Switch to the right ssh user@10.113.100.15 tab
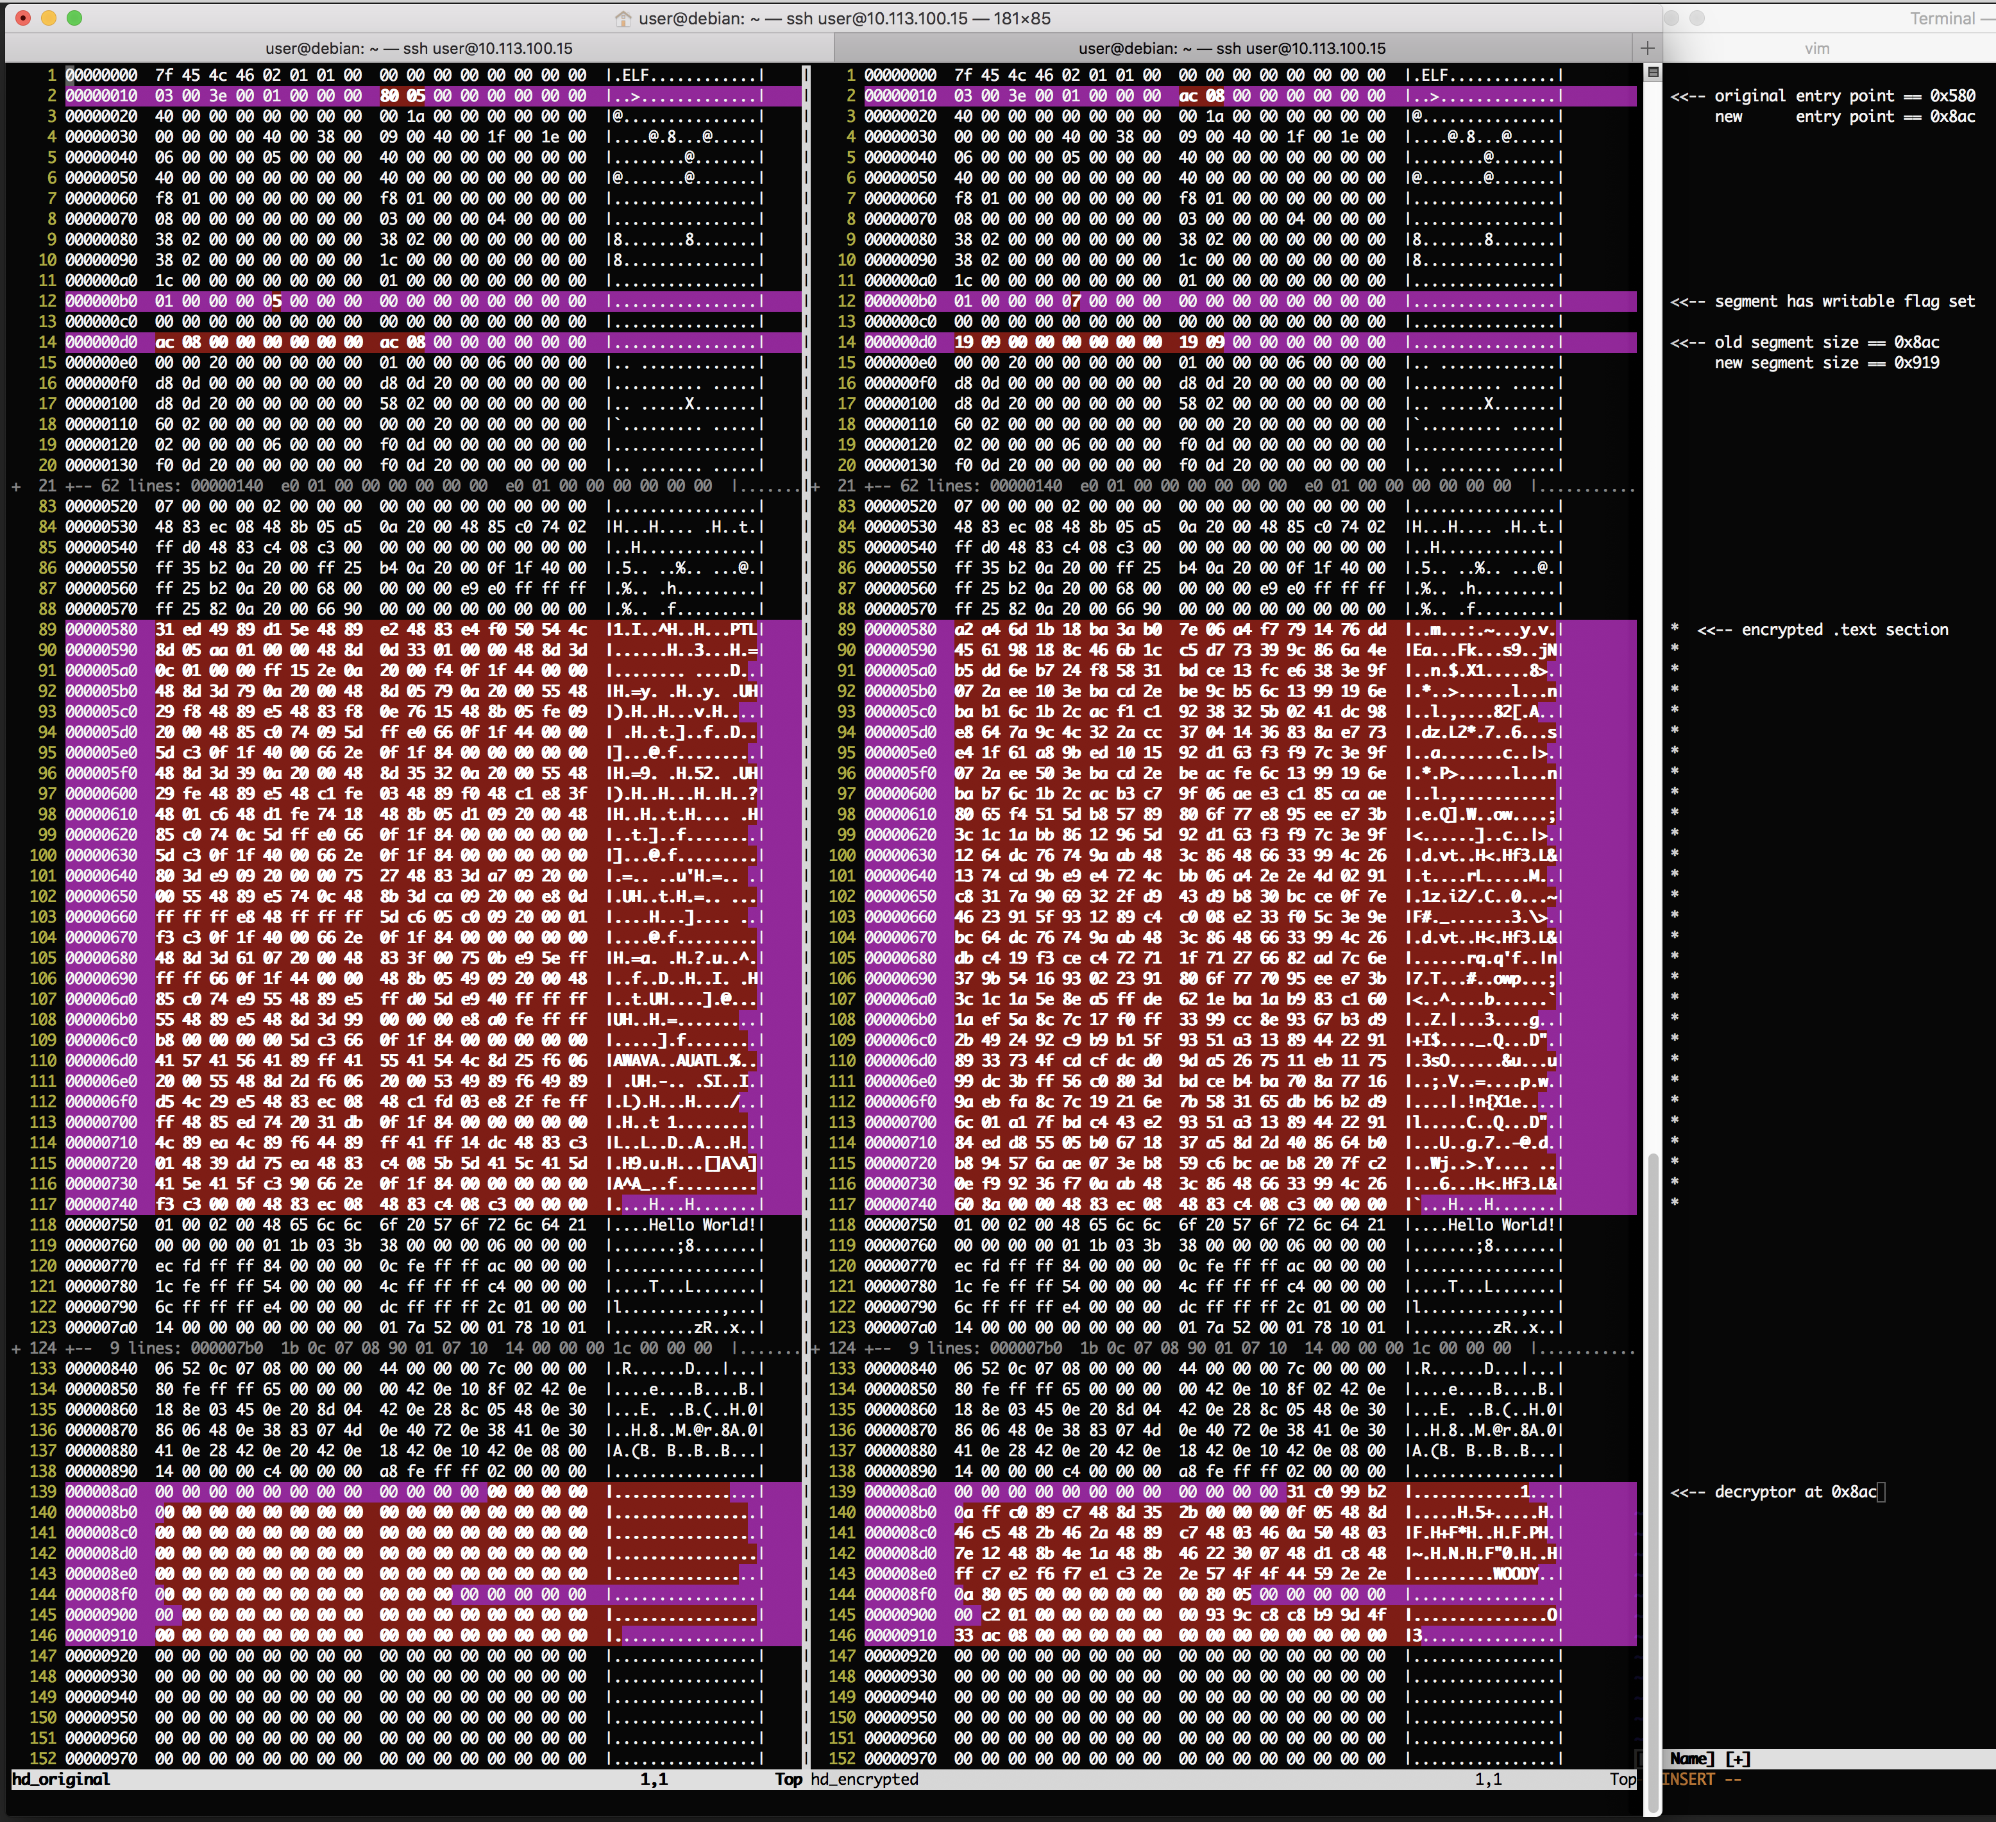The image size is (1996, 1822). [1231, 47]
